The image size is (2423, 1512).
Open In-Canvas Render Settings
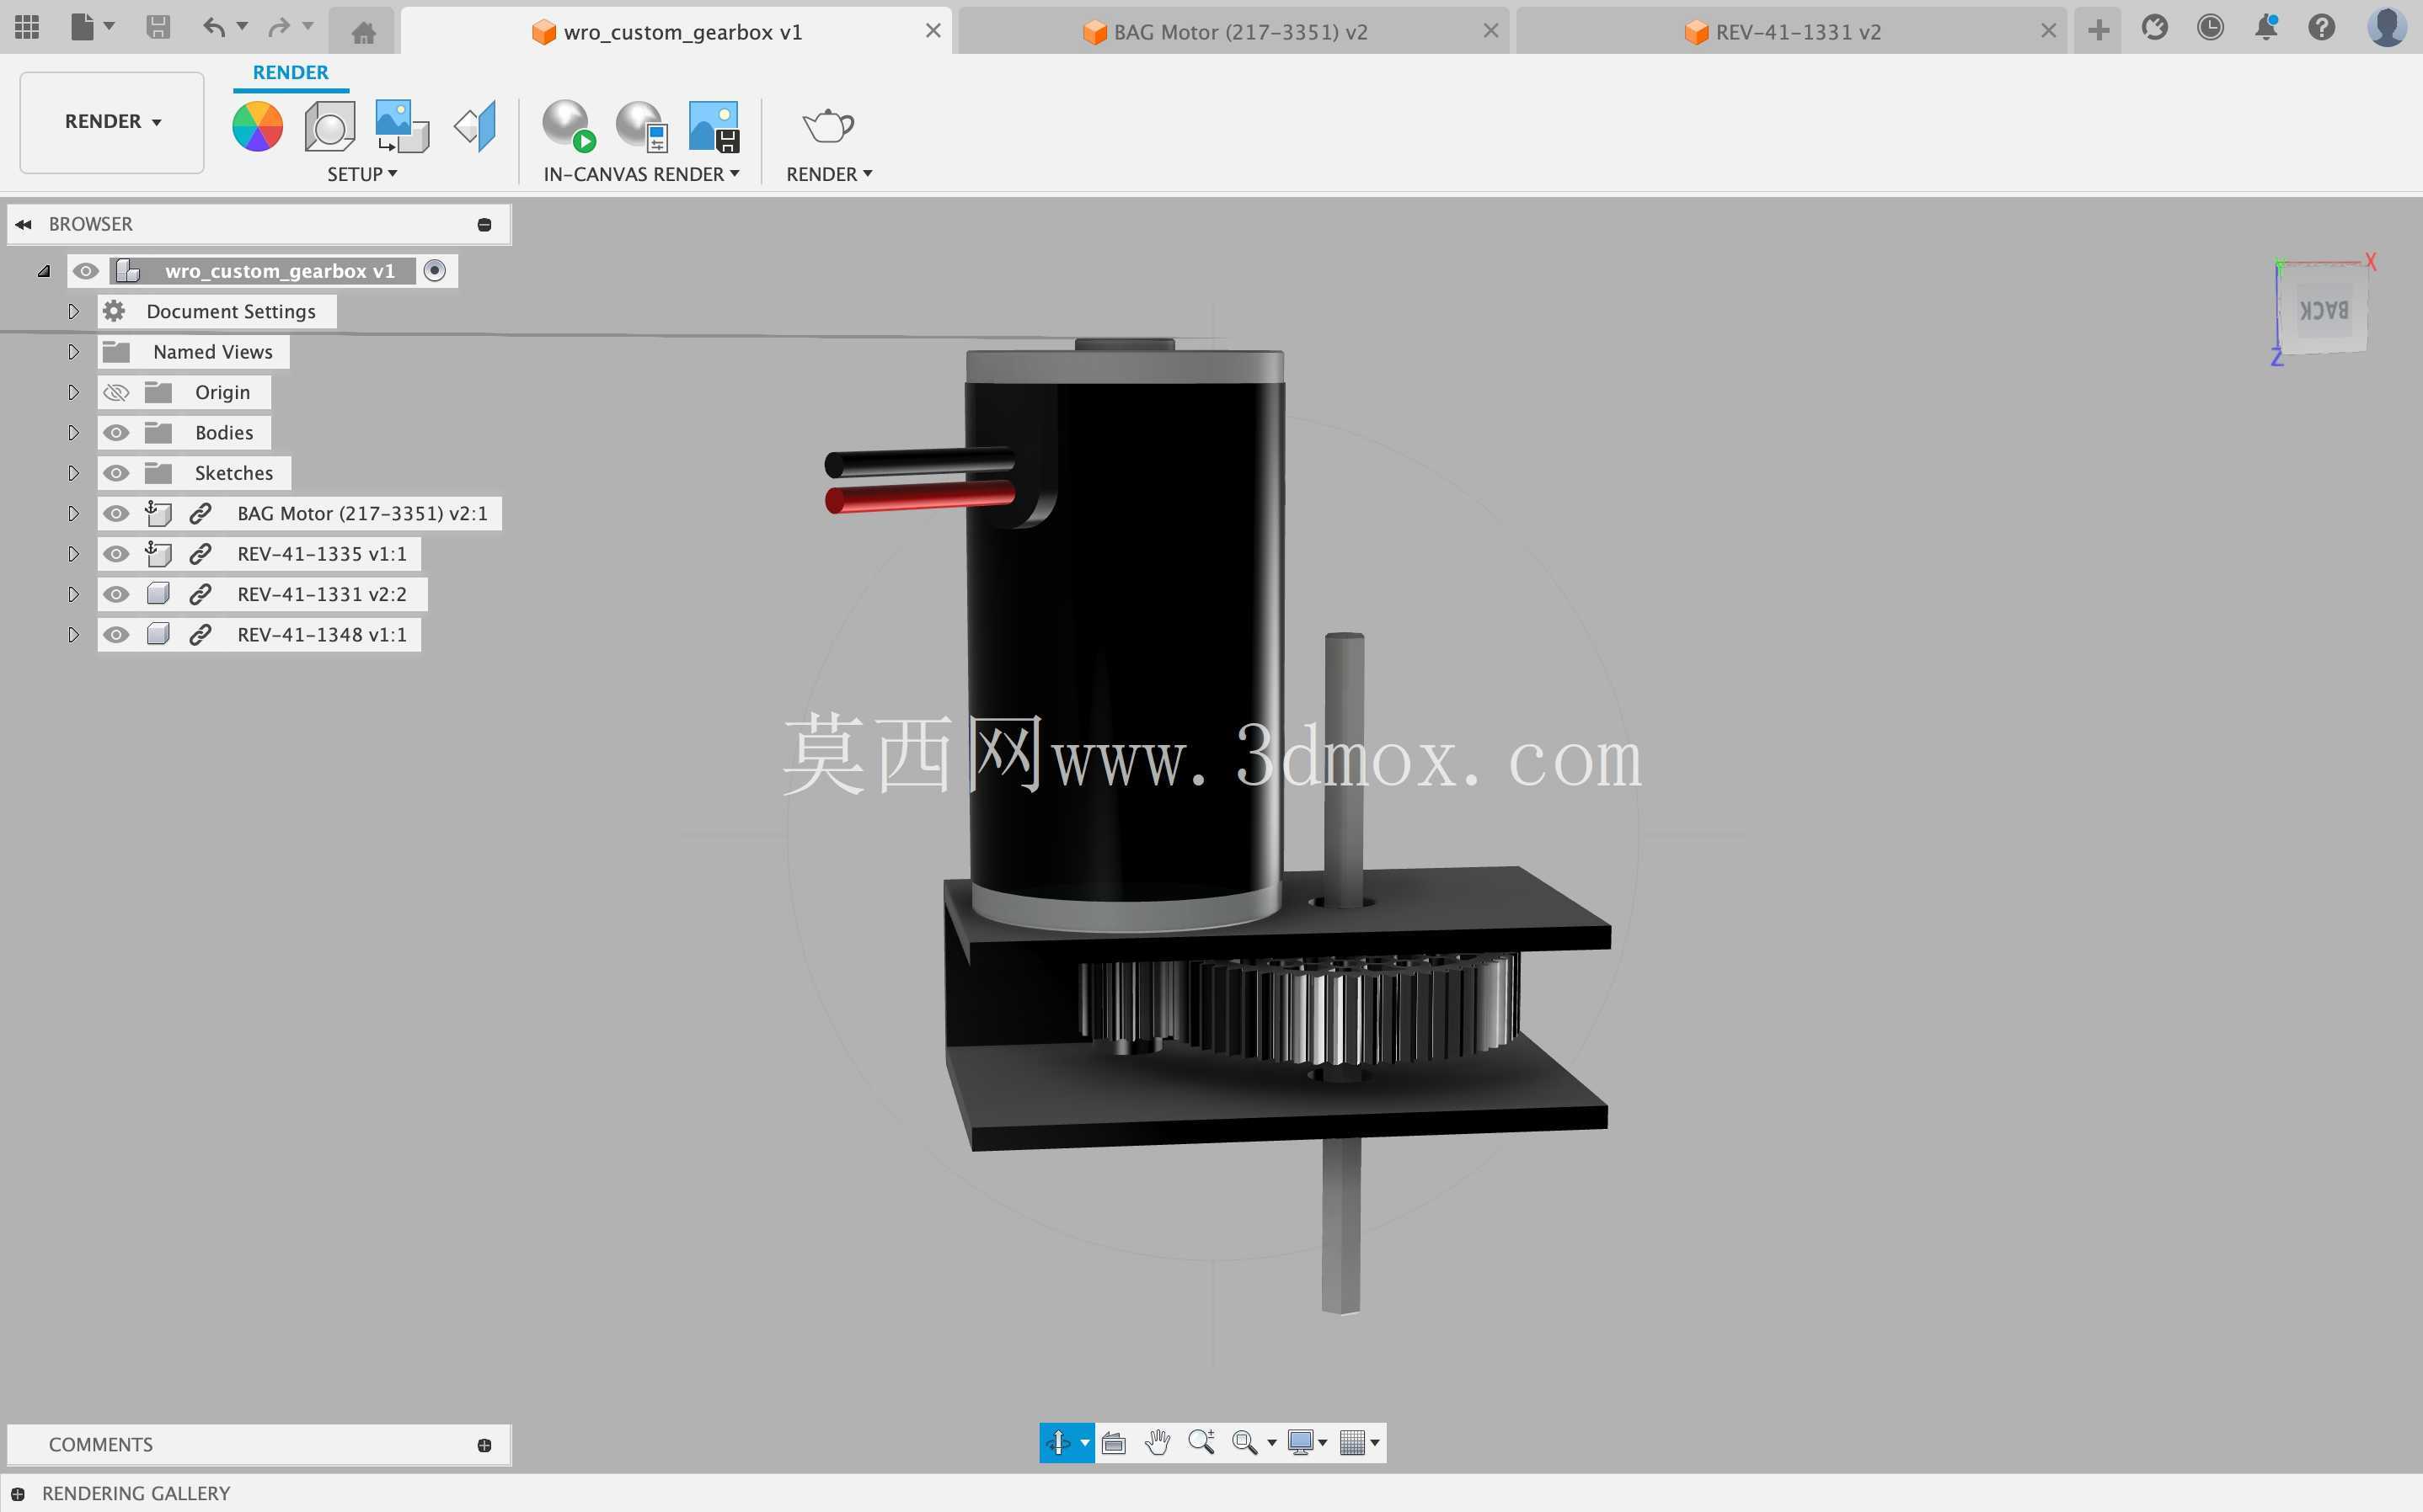(x=641, y=126)
